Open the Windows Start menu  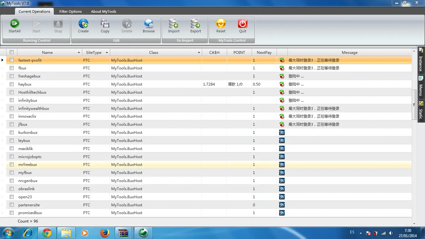point(8,233)
